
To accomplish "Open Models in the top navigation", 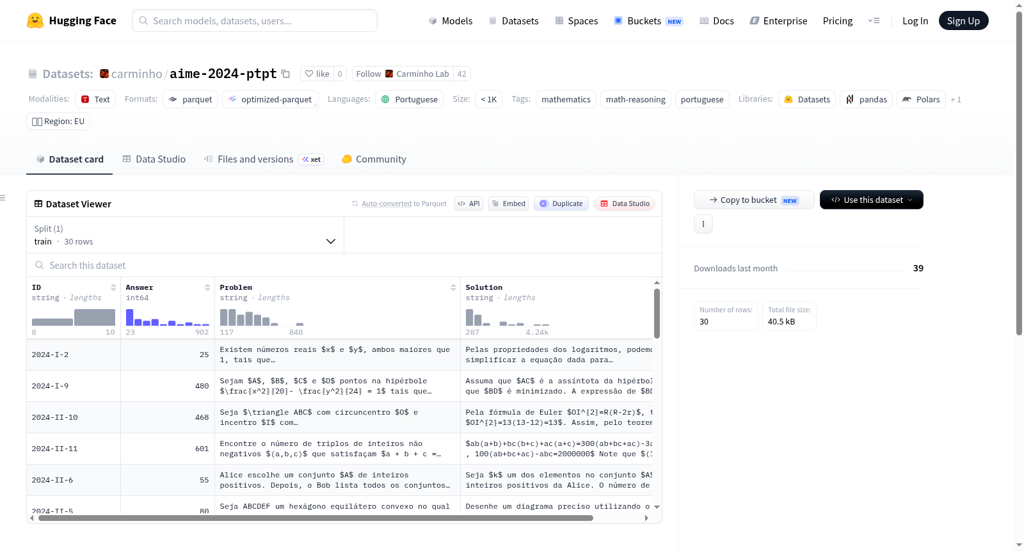I will [450, 20].
